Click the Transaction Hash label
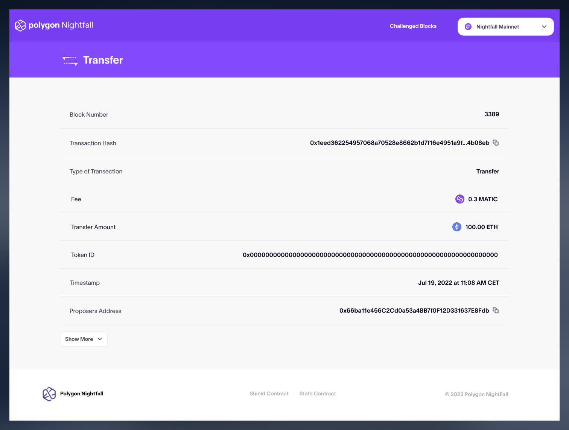Viewport: 569px width, 430px height. coord(93,143)
